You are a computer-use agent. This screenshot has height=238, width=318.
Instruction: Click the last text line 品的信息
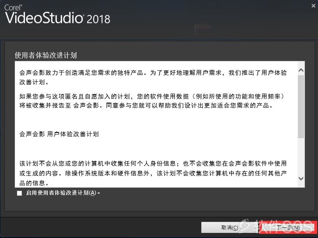pyautogui.click(x=34, y=183)
